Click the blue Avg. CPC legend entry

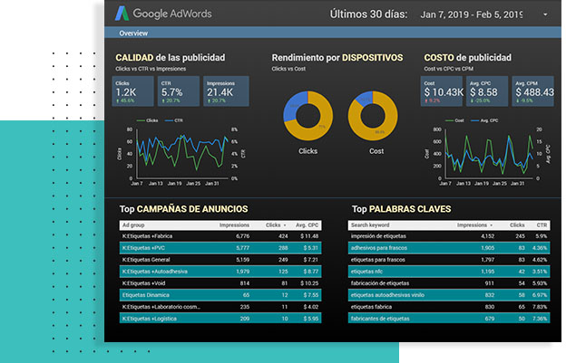pyautogui.click(x=484, y=120)
